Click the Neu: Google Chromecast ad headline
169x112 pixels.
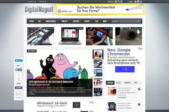(119, 52)
